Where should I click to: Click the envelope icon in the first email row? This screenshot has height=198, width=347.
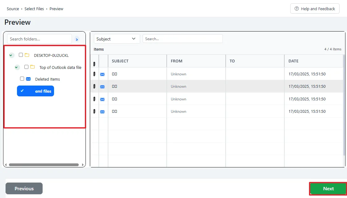(x=102, y=74)
